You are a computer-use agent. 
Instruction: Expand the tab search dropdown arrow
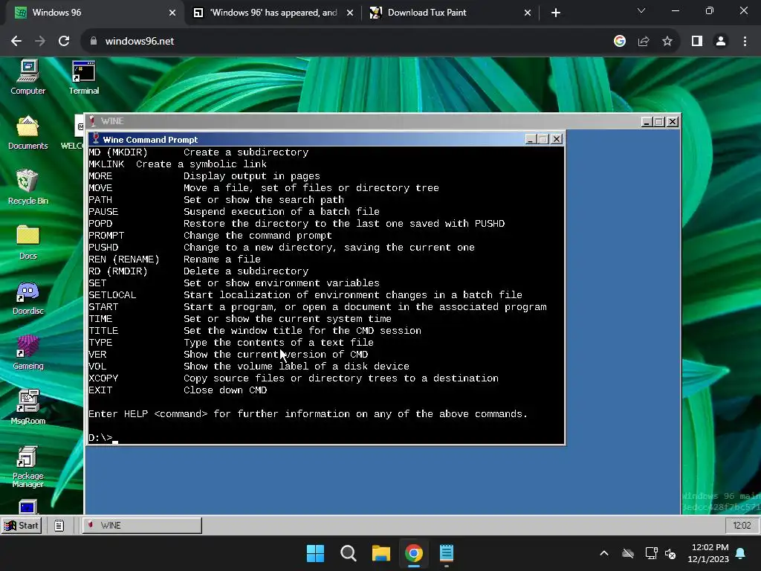[x=641, y=10]
